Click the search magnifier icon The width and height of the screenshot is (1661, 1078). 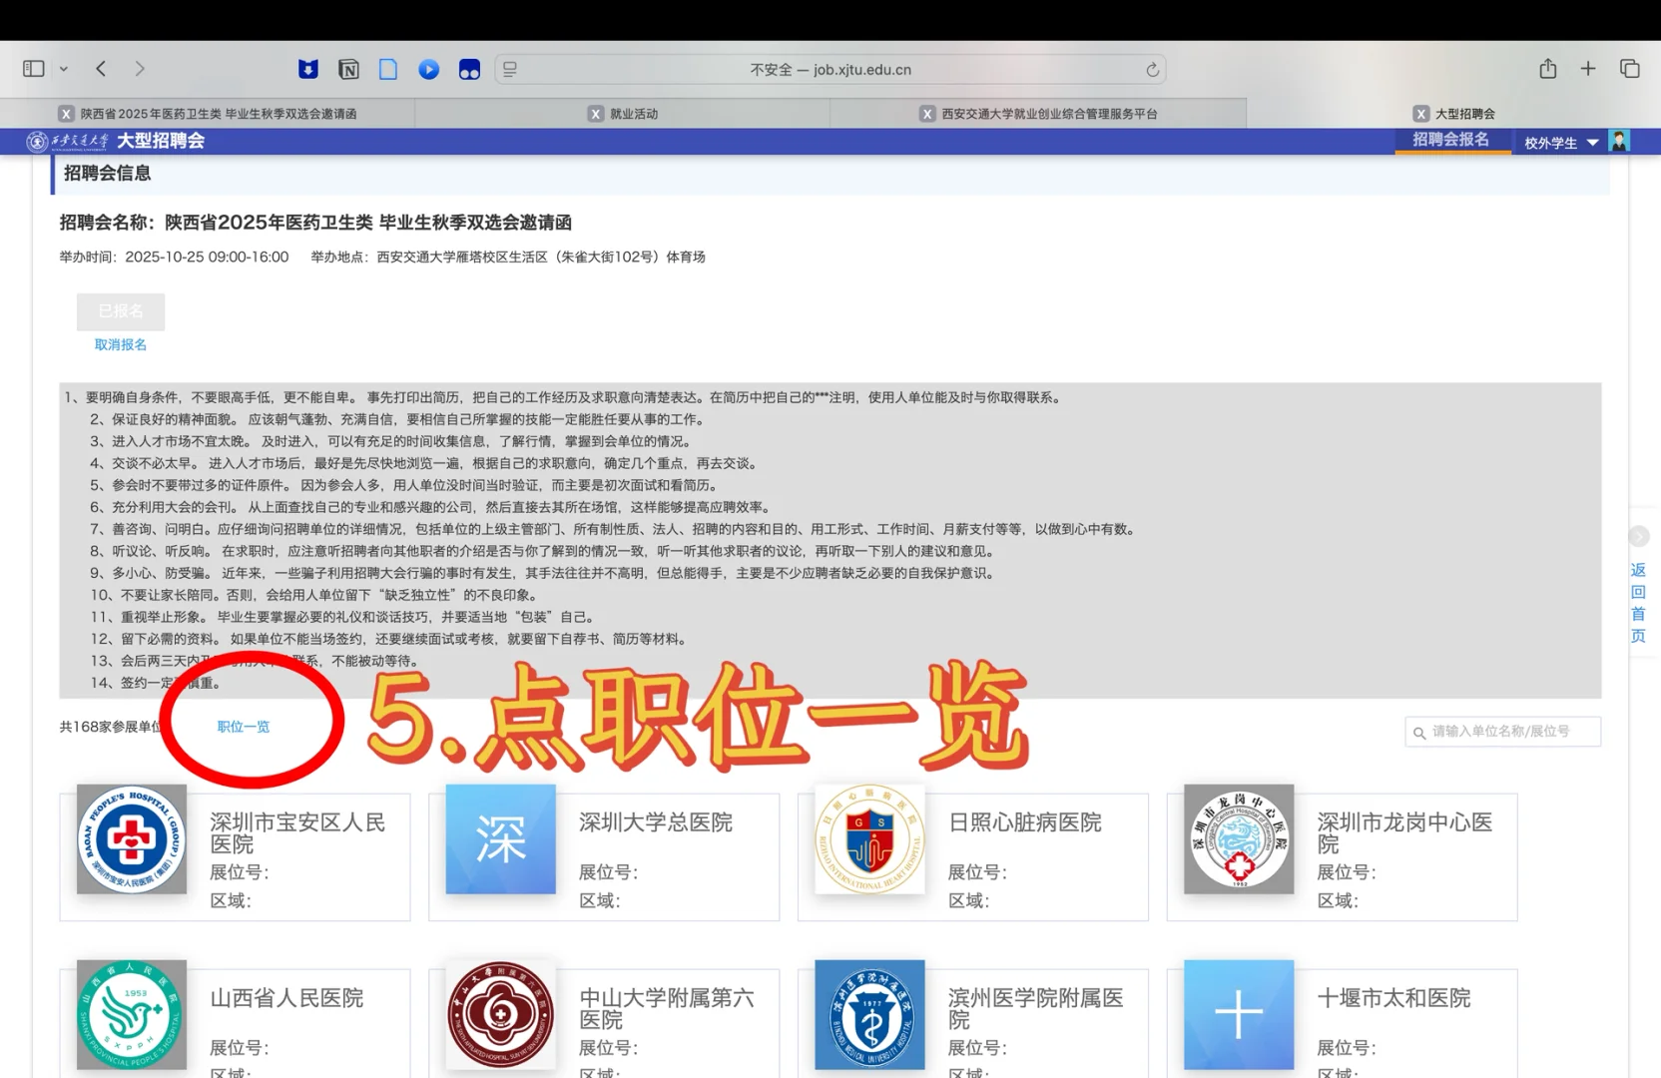coord(1419,733)
